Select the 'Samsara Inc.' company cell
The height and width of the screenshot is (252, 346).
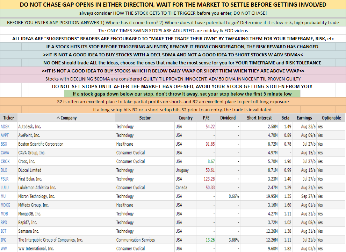tap(66, 231)
